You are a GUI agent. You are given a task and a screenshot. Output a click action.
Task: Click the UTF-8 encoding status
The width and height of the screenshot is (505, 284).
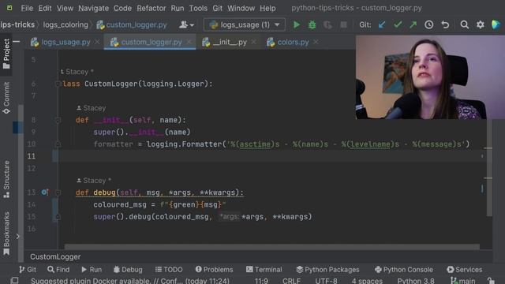click(x=326, y=281)
